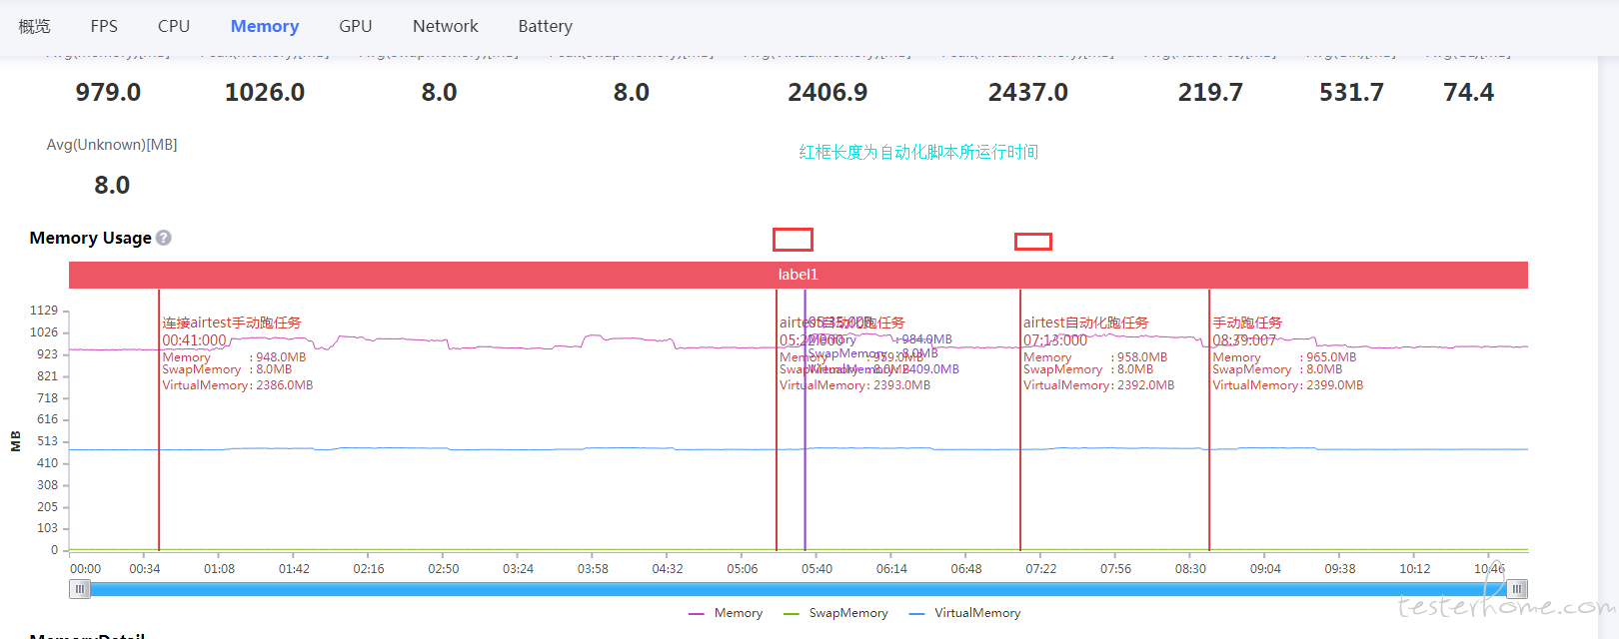The width and height of the screenshot is (1619, 639).
Task: Click the 手动跑任务 marker at 08:39
Action: 1209,419
